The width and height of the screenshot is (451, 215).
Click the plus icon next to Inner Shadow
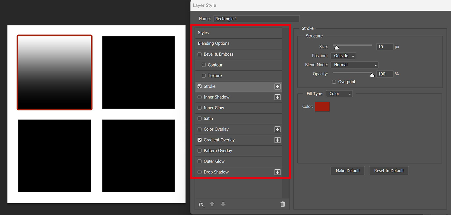(x=277, y=97)
